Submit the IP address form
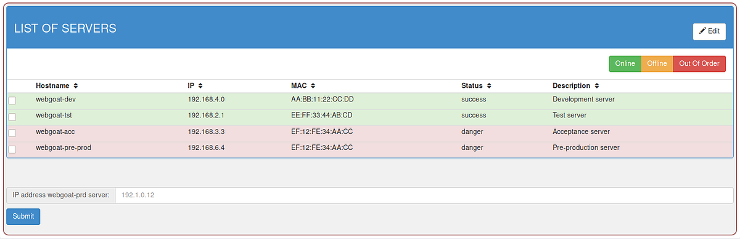Screen dimensions: 740x239 23,216
